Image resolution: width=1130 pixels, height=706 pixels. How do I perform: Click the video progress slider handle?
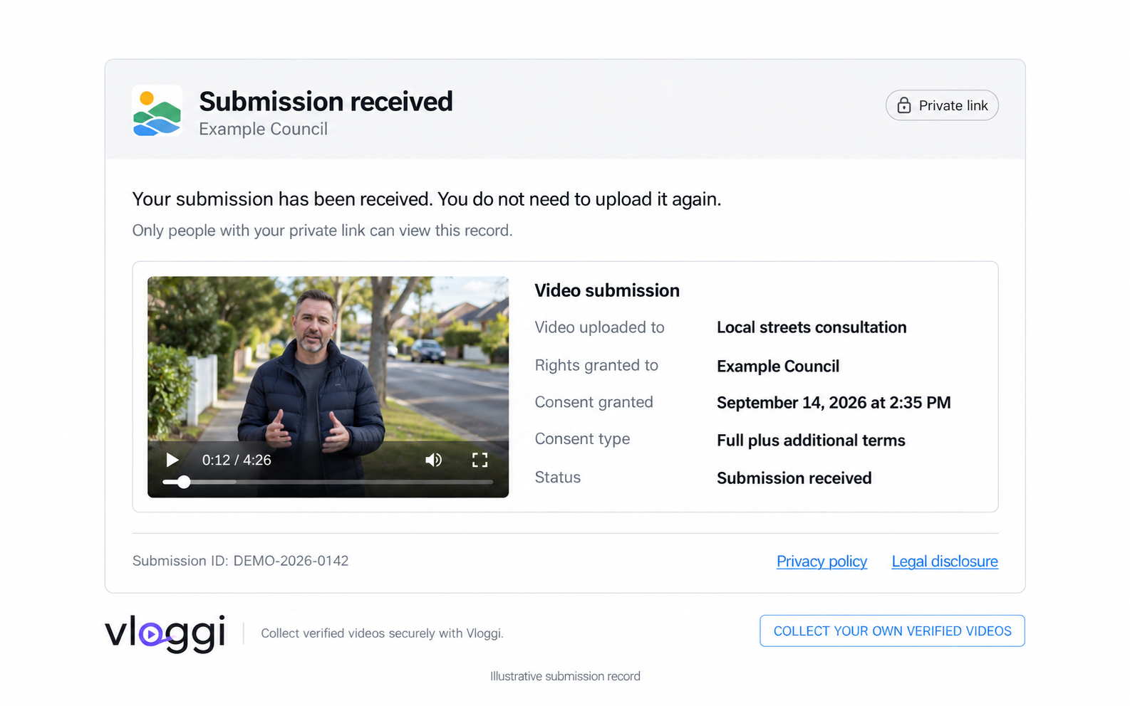(x=184, y=482)
